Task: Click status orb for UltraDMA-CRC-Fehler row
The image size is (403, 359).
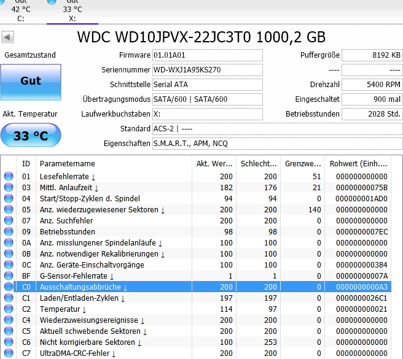Action: (x=9, y=353)
